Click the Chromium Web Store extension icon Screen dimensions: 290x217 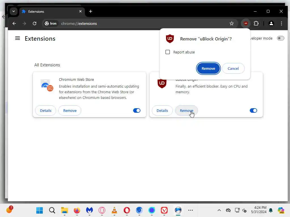coord(47,85)
